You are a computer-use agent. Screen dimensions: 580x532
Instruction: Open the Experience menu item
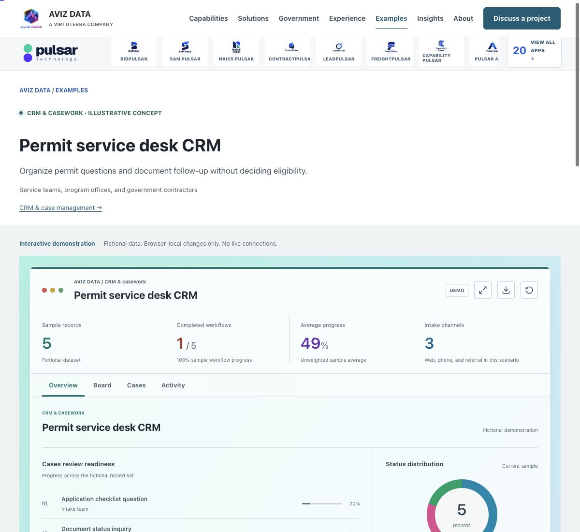pos(347,18)
